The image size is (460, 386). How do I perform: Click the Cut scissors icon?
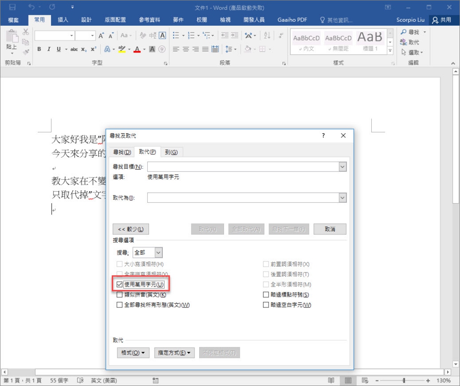click(26, 32)
